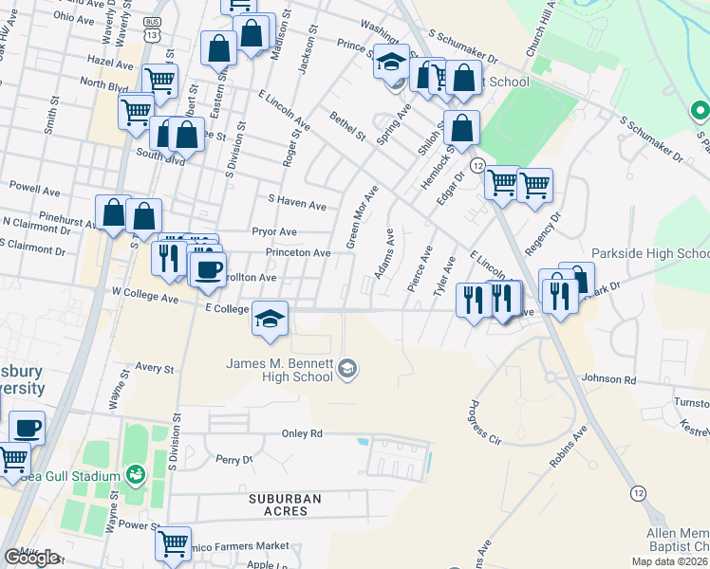
Task: Click the green park pin on S Schumaker Dr
Action: pyautogui.click(x=701, y=111)
